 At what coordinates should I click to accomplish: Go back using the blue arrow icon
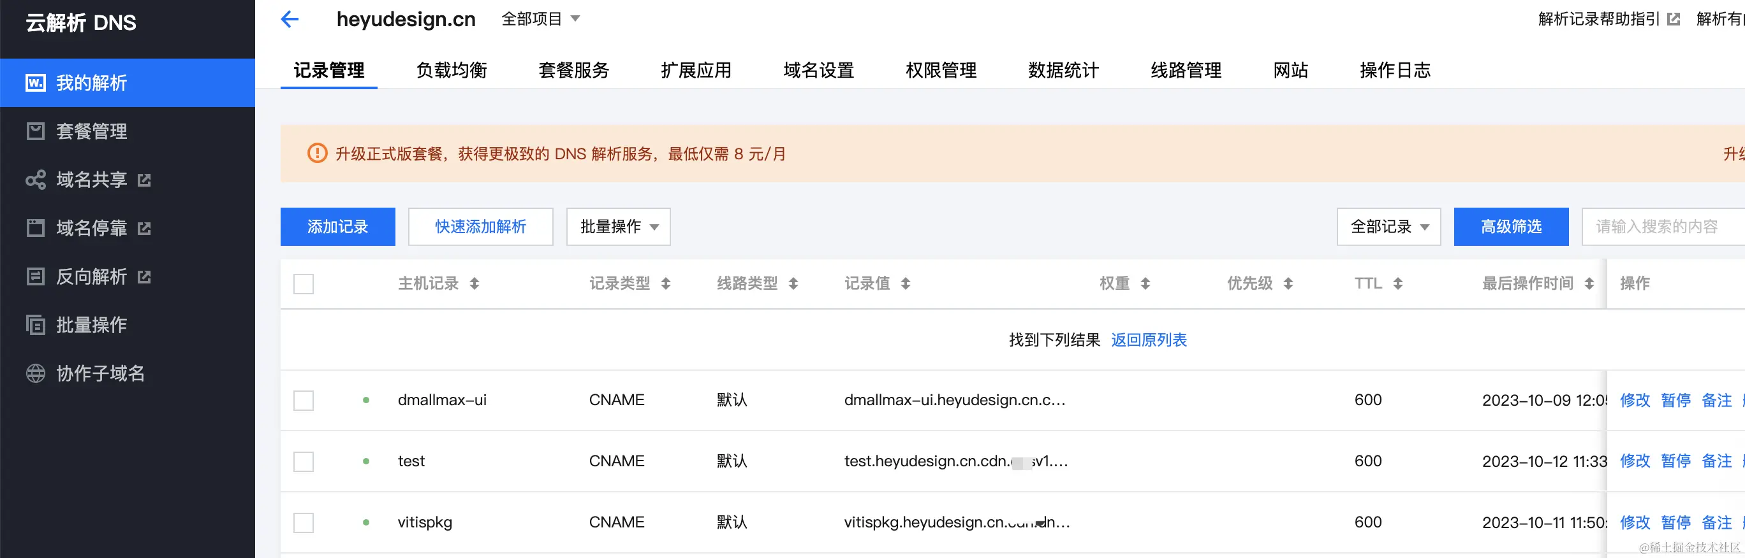(x=290, y=19)
